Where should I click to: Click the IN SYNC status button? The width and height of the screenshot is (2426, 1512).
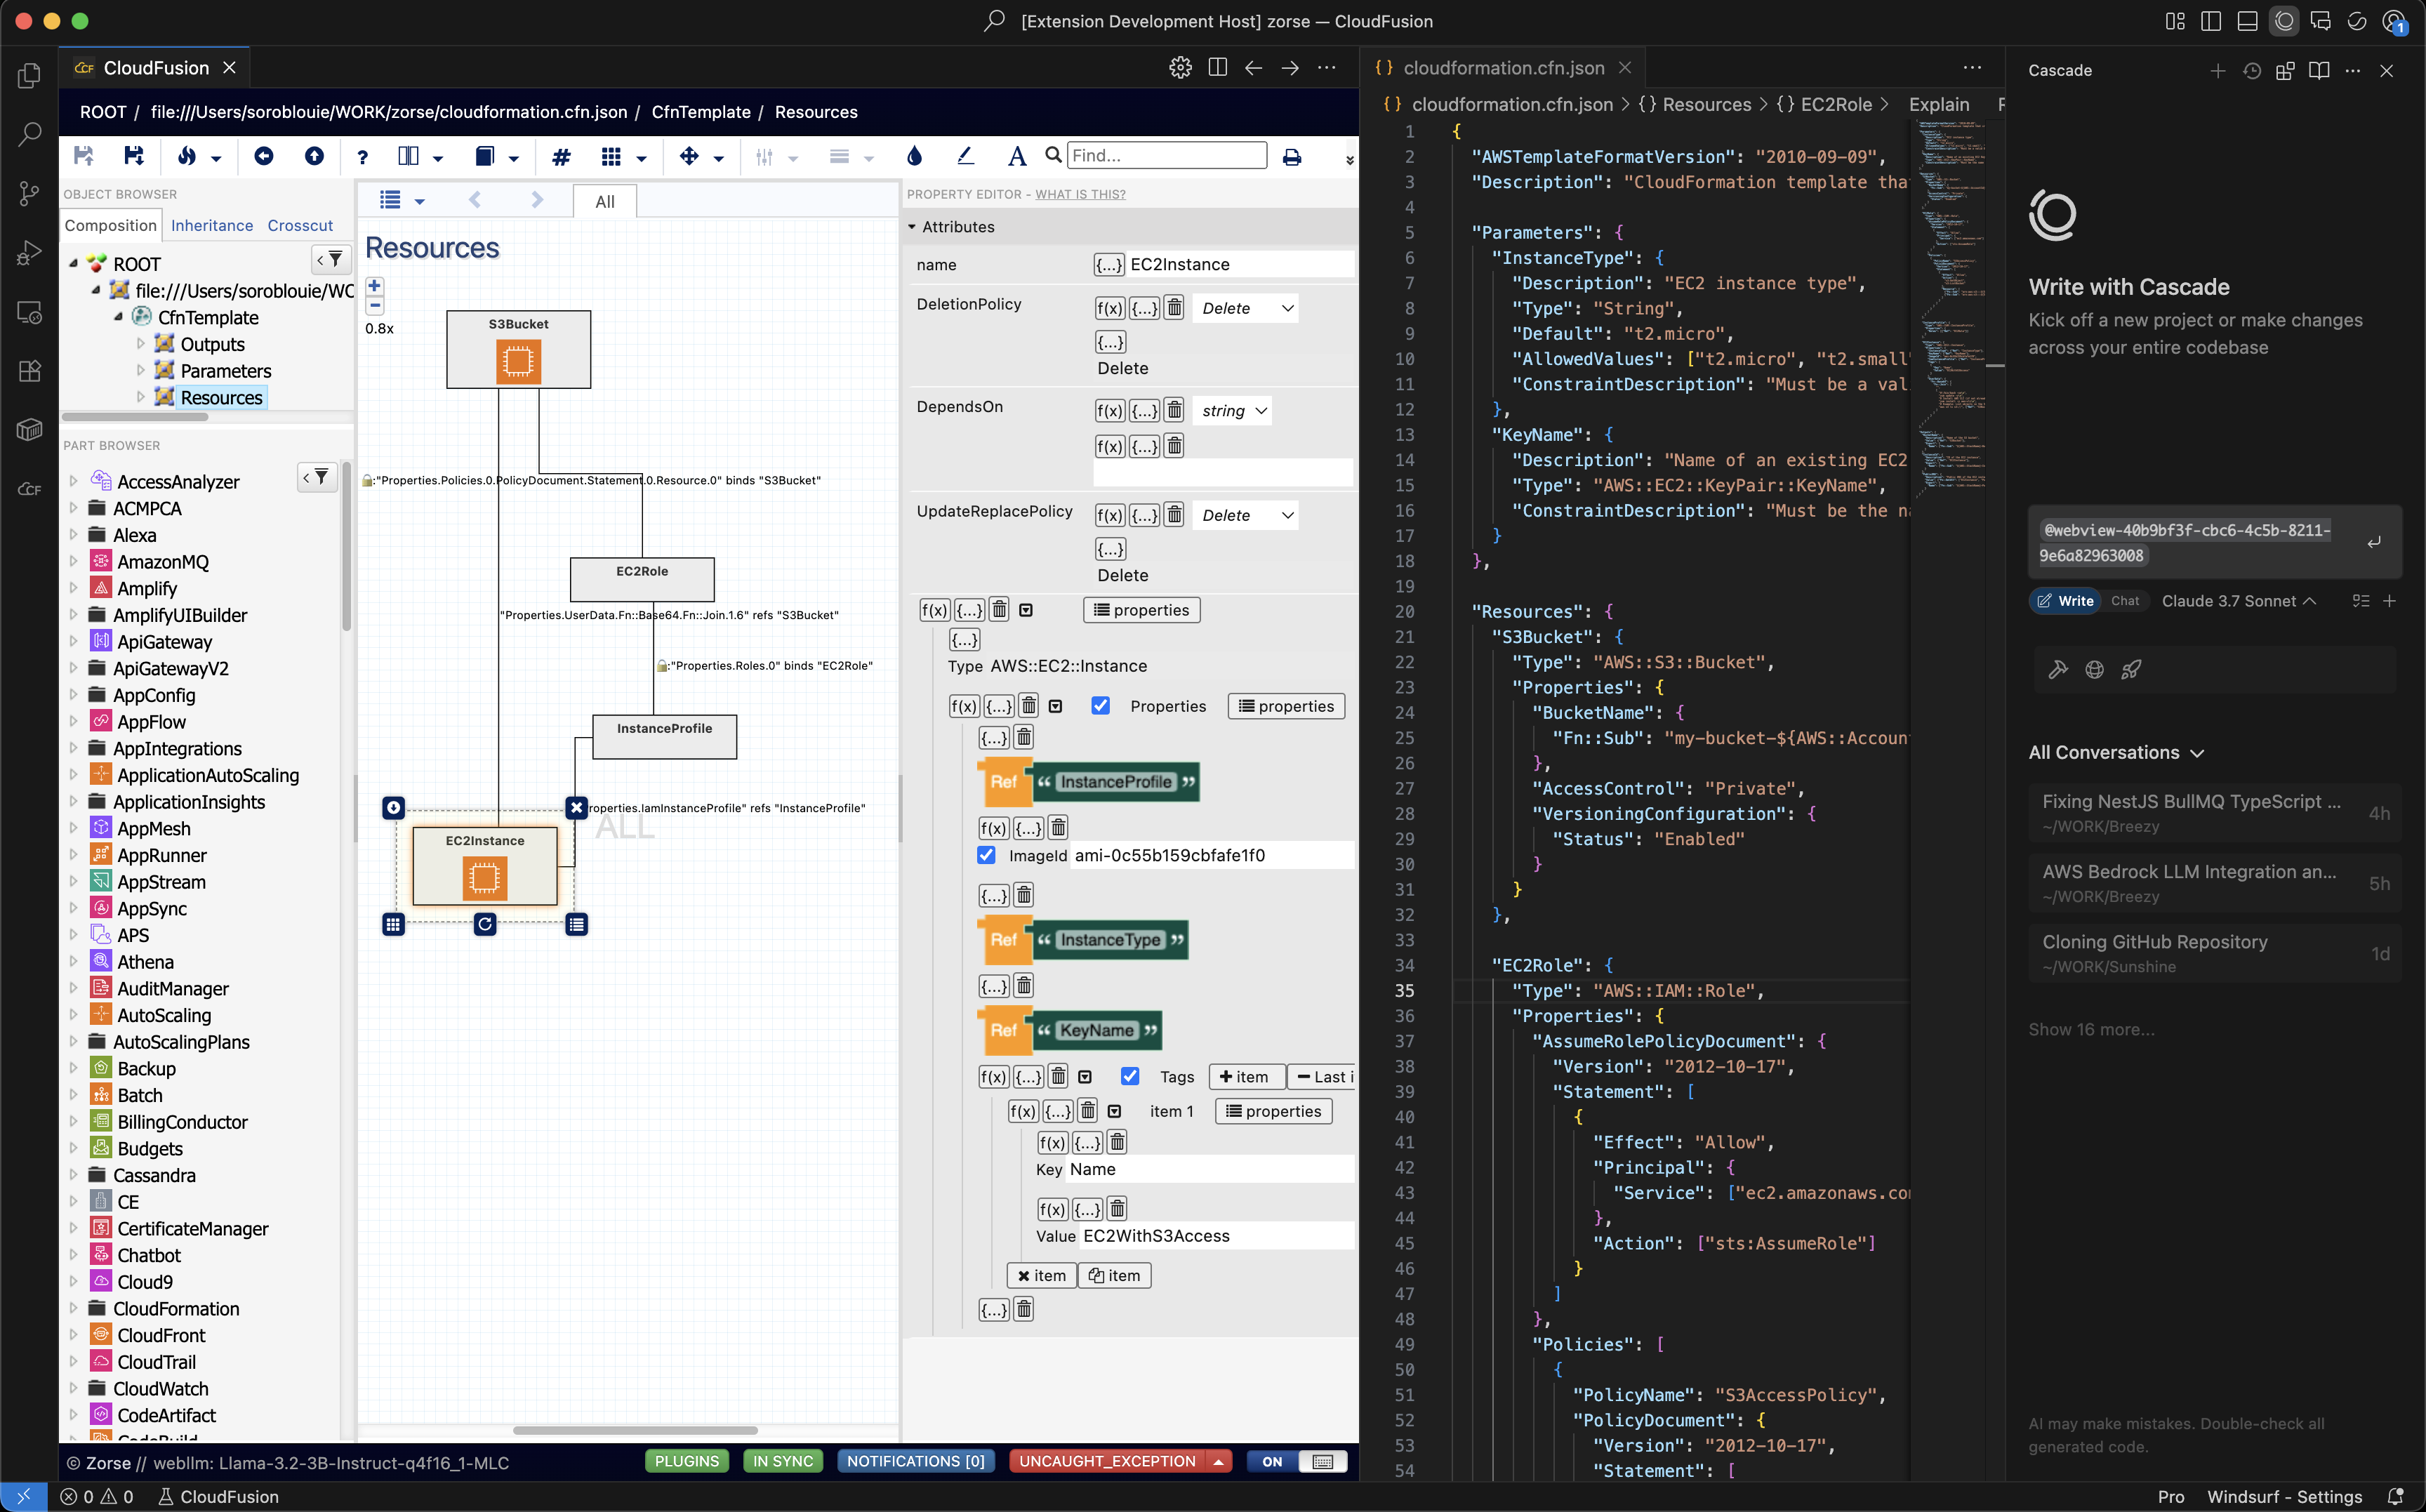(x=782, y=1461)
